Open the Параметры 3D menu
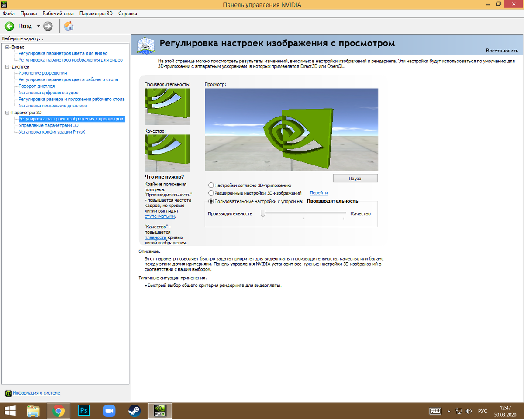Screen dimensions: 524x419 (96, 14)
